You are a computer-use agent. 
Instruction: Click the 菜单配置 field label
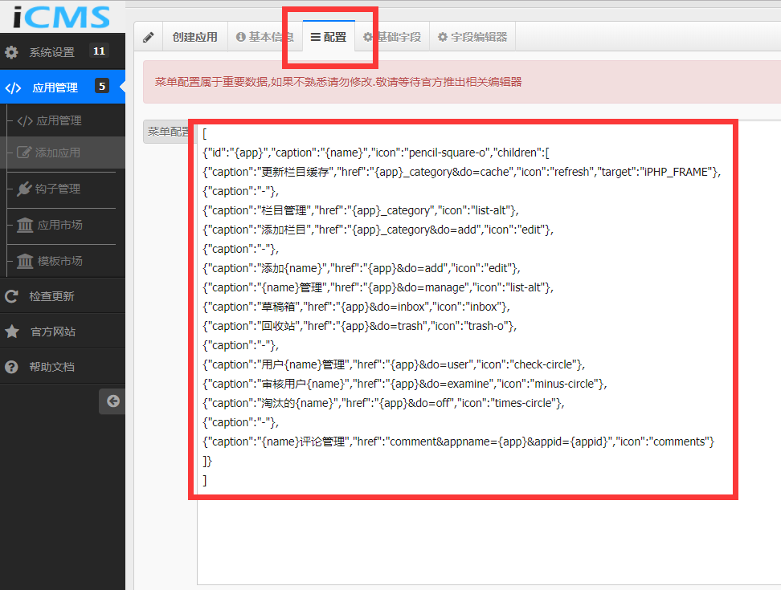(x=170, y=132)
